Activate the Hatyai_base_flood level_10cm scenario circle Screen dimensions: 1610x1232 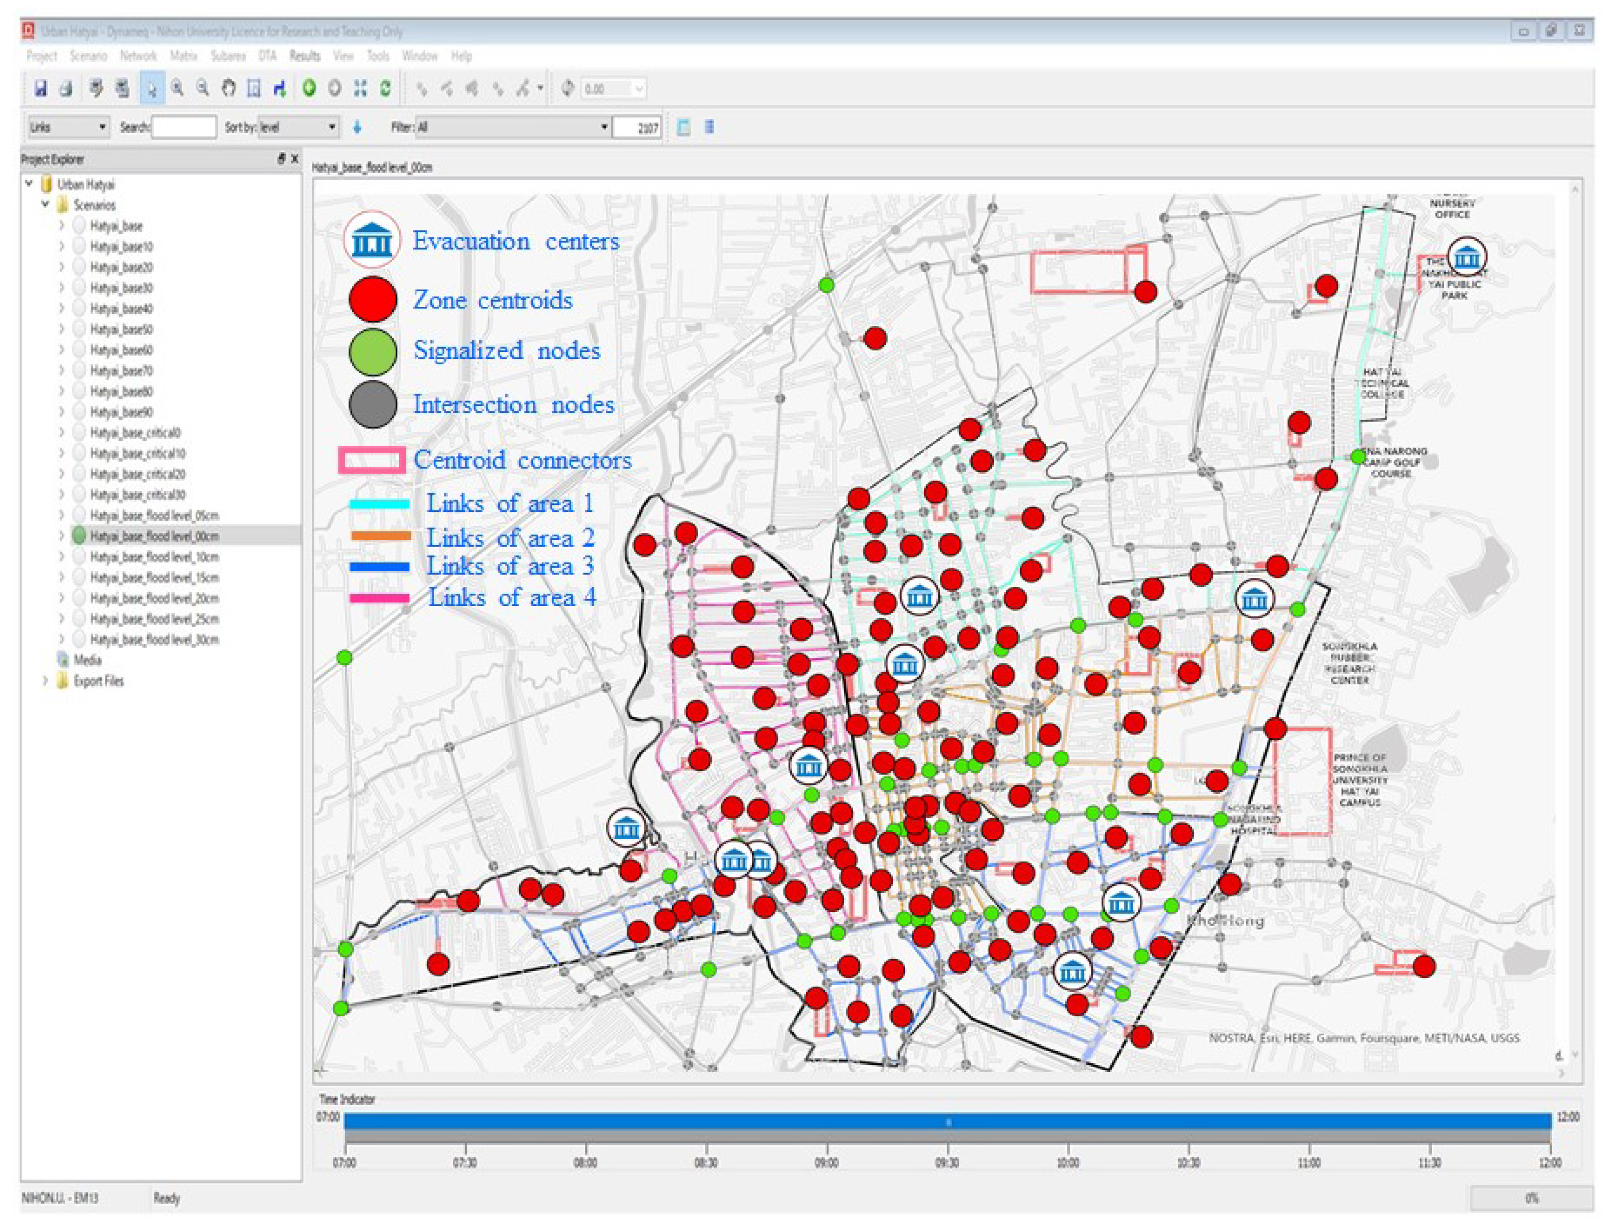79,557
